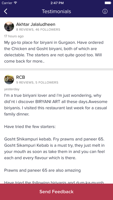Click the Send Feedback button
Image resolution: width=113 pixels, height=200 pixels.
pyautogui.click(x=56, y=192)
